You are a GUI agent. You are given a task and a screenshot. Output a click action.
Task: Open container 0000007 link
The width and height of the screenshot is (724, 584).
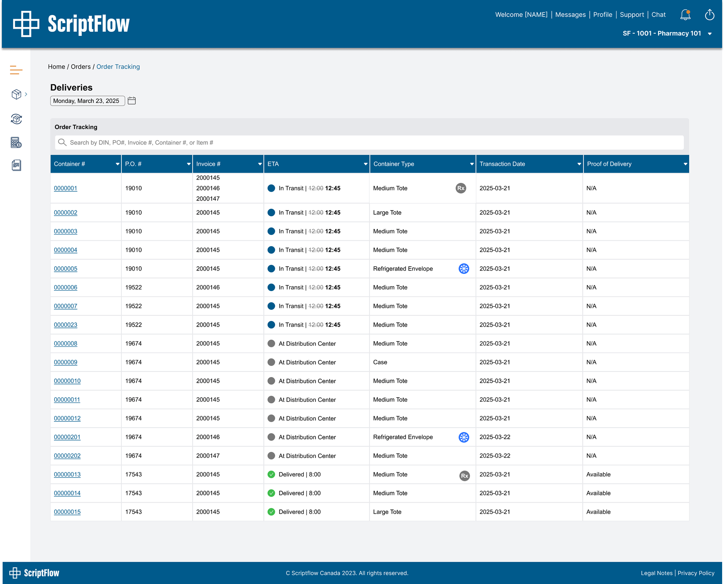(x=66, y=306)
